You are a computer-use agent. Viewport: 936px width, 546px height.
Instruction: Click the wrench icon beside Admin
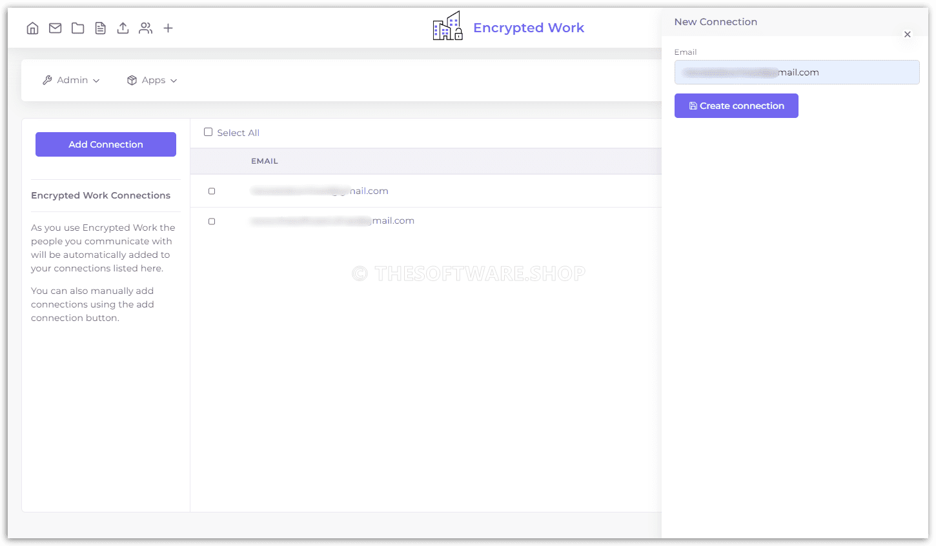point(47,81)
